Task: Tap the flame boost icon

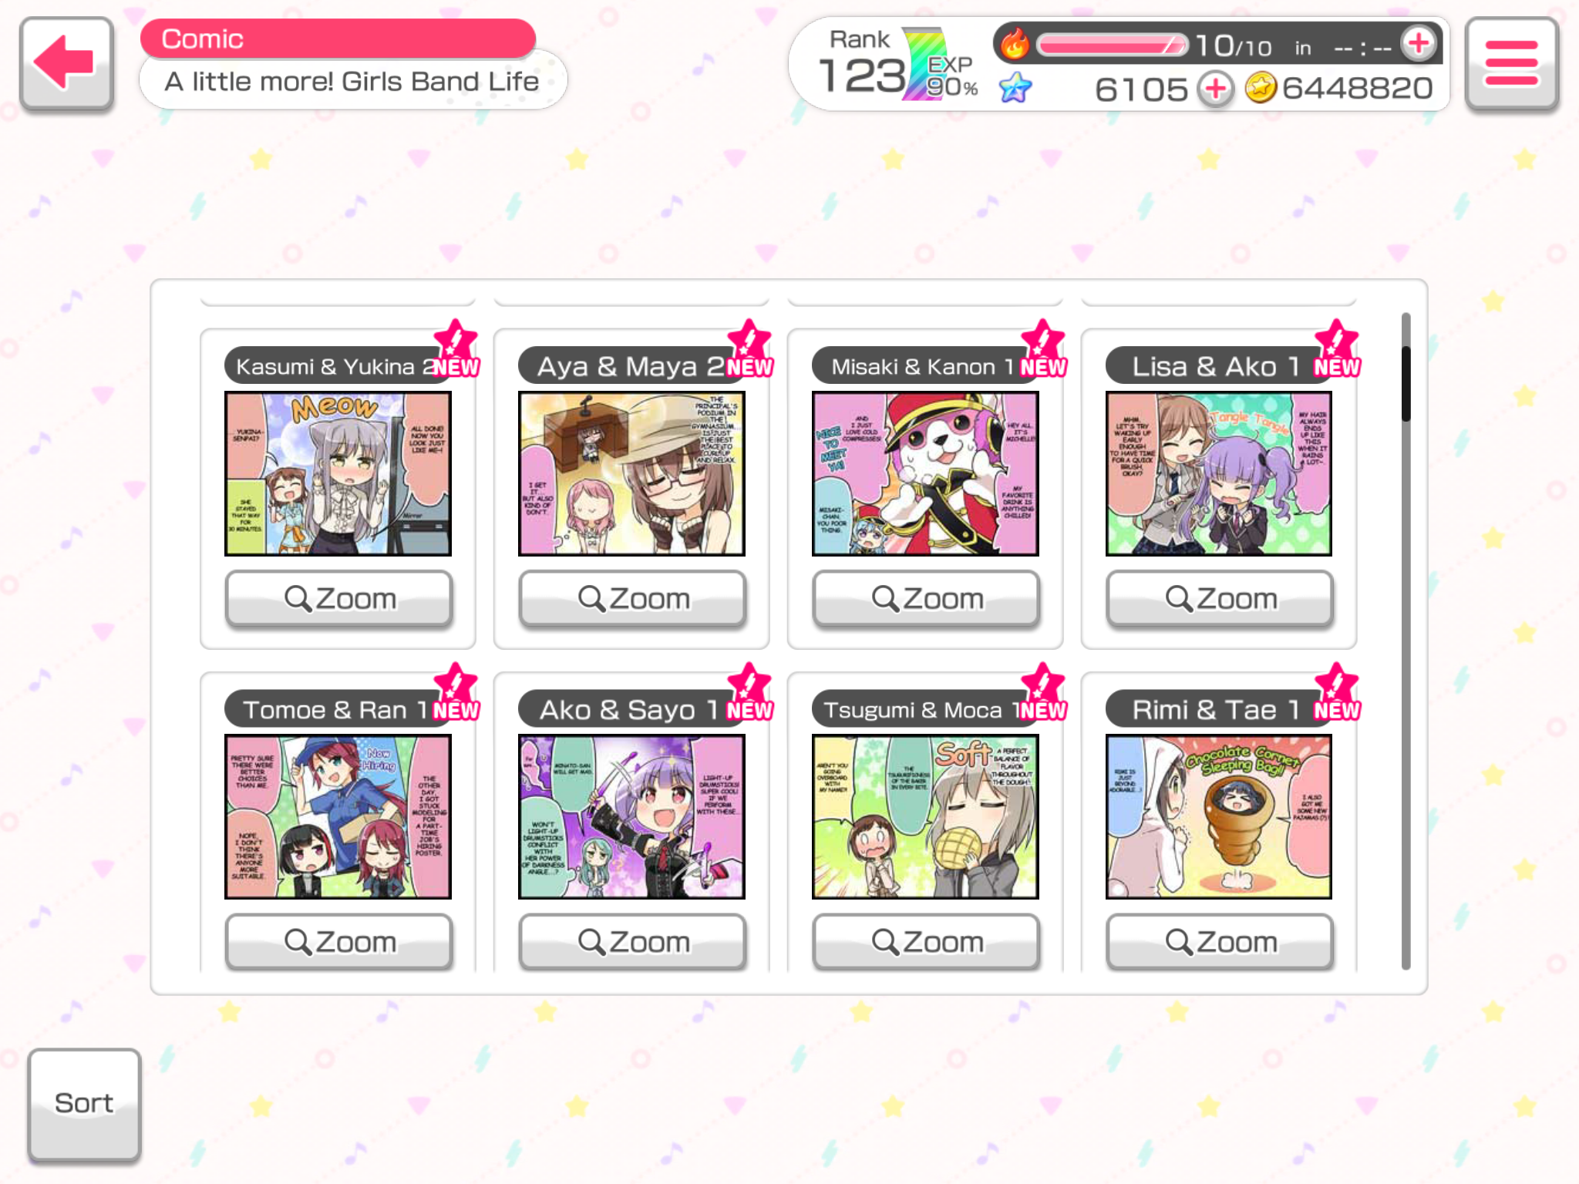Action: coord(1015,44)
